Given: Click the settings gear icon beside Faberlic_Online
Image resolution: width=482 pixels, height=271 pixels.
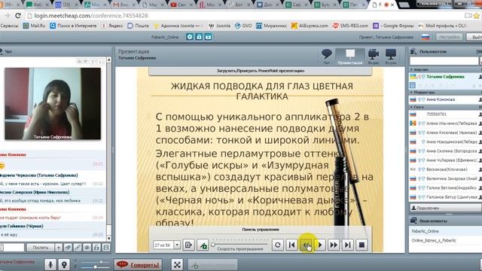Looking at the screenshot, I should pos(190,37).
